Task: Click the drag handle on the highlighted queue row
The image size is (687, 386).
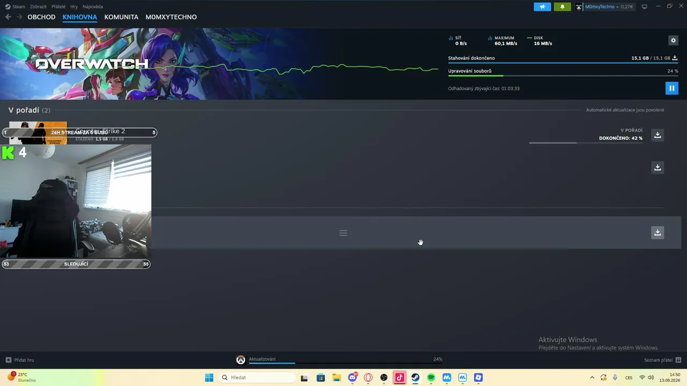Action: pyautogui.click(x=343, y=233)
